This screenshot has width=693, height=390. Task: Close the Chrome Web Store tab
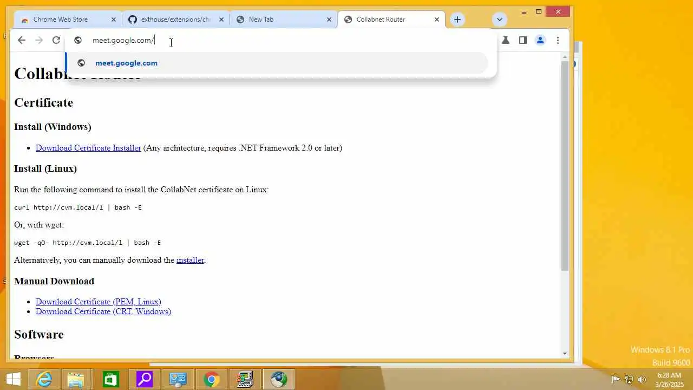point(114,19)
